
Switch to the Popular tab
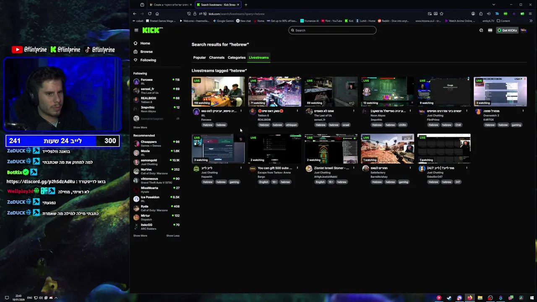coord(200,57)
